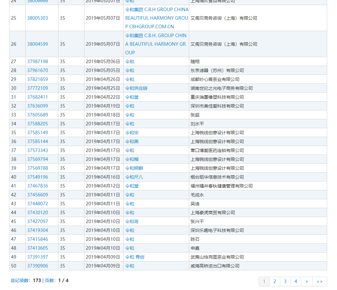
Task: Skip to last page with >> button
Action: [x=320, y=281]
